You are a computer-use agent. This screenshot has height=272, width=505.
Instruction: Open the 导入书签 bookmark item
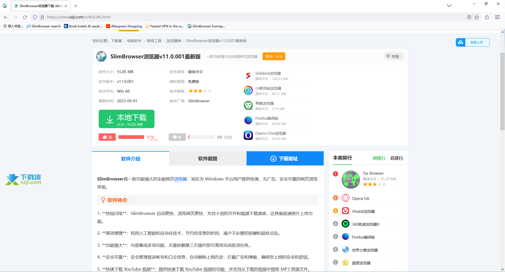[x=13, y=26]
